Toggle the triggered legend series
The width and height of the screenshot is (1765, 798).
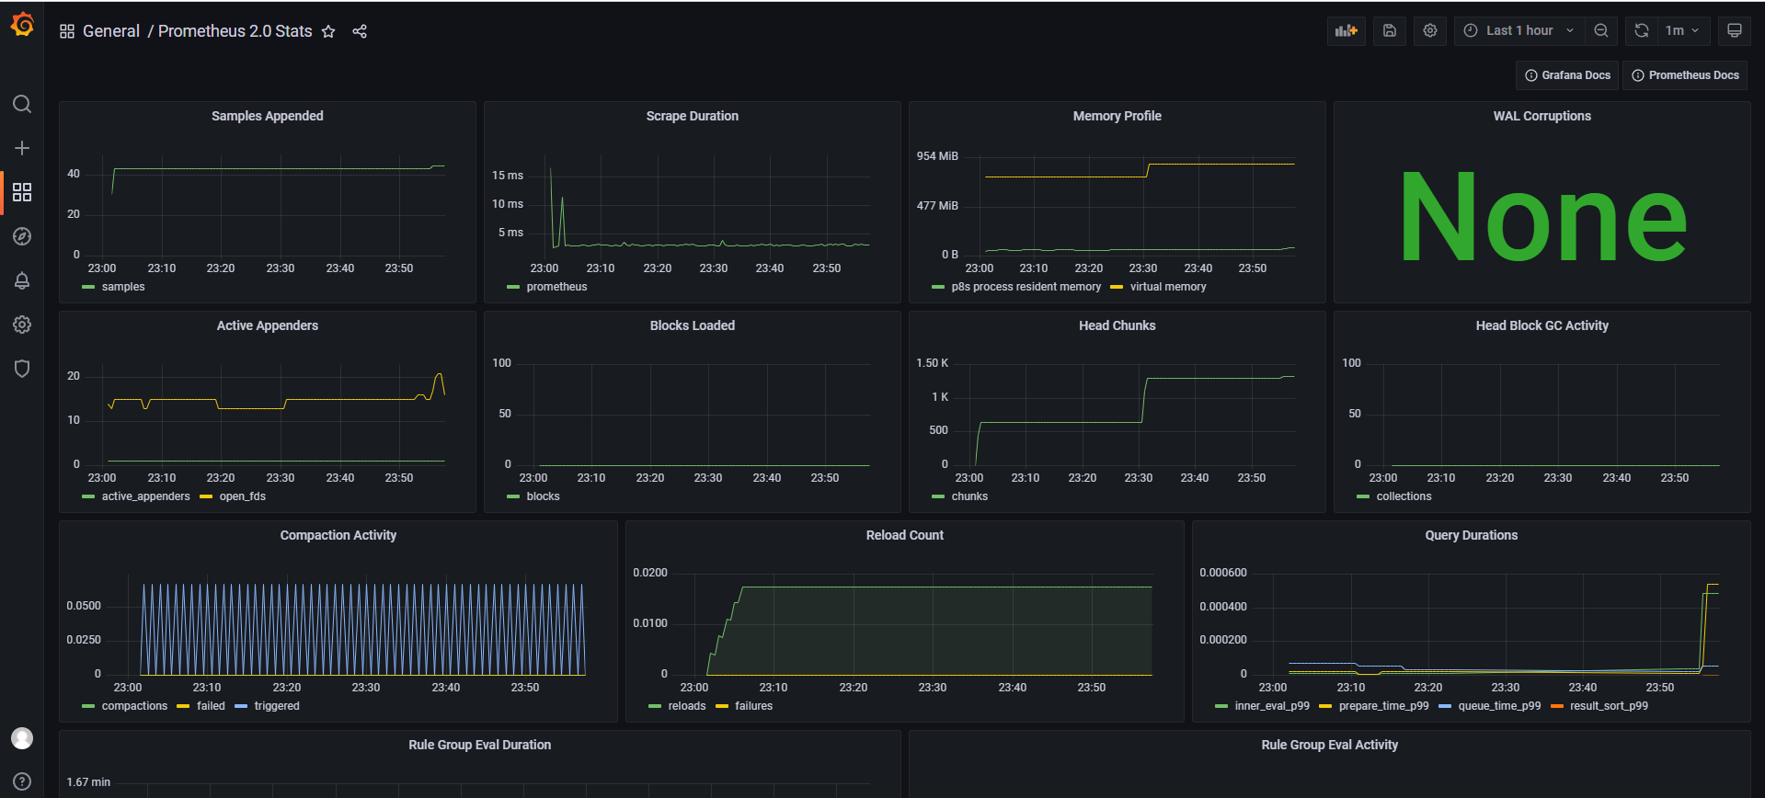click(277, 706)
